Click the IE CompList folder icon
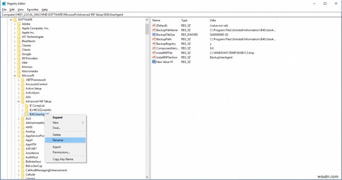342x180 pixels. click(27, 106)
